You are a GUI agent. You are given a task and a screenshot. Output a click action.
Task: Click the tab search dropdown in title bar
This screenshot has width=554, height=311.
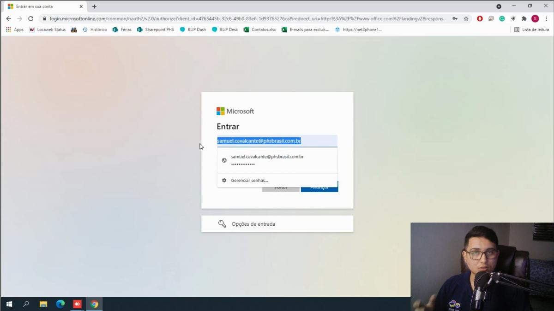(x=499, y=6)
